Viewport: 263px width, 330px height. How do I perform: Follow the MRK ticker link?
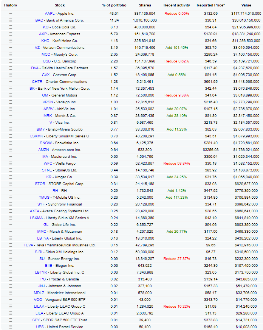48,116
